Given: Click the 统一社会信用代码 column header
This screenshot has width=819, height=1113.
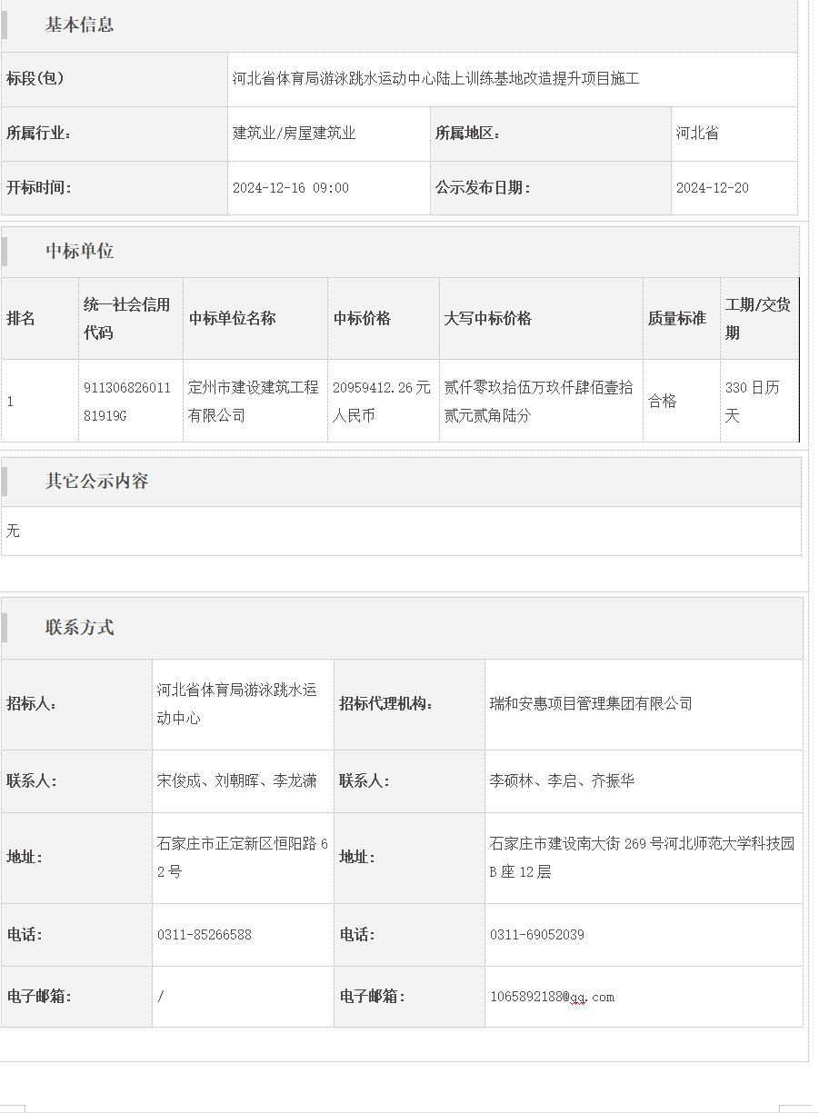Looking at the screenshot, I should point(127,319).
